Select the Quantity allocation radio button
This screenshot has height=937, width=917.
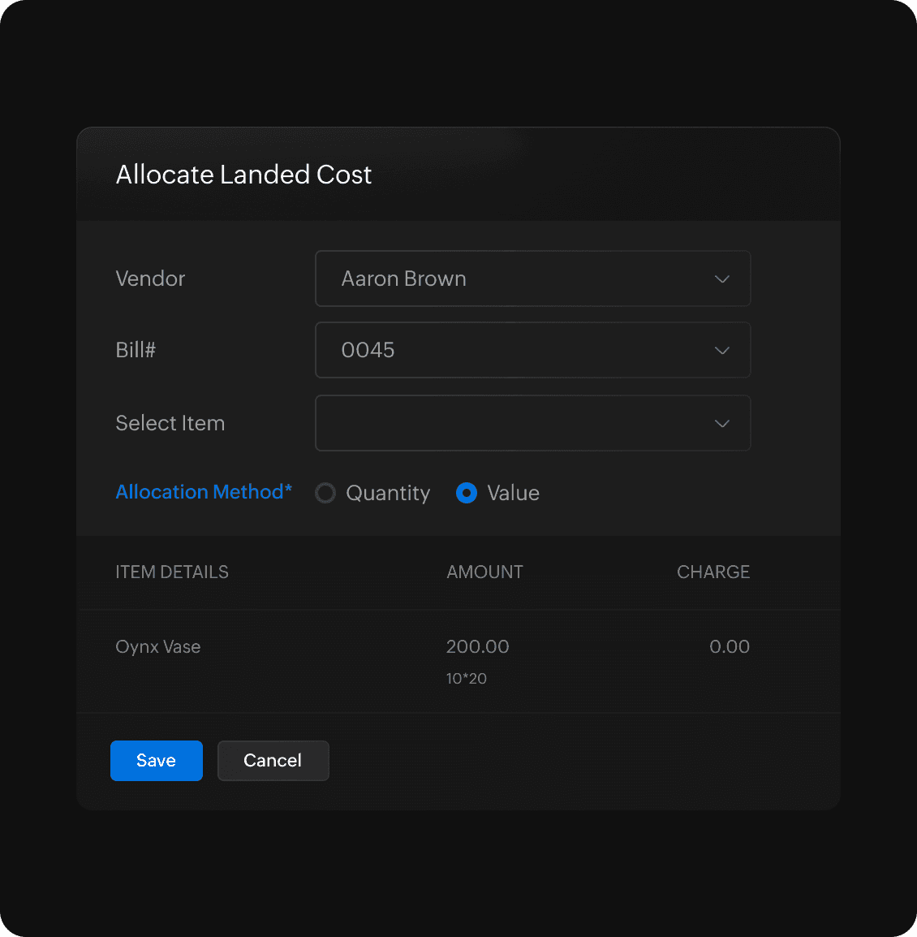pyautogui.click(x=325, y=493)
